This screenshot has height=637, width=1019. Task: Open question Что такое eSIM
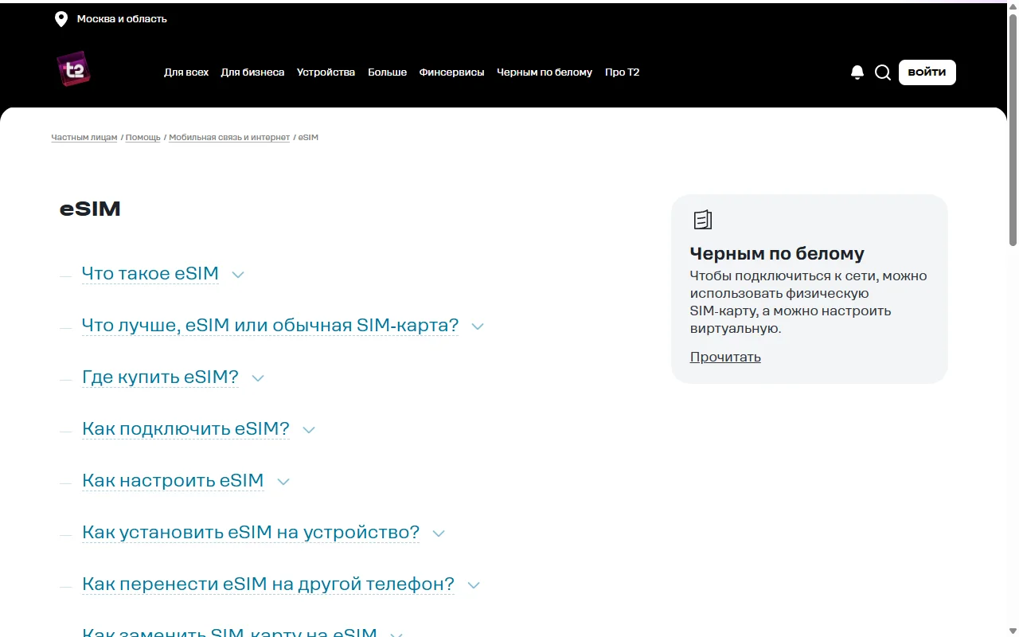150,274
